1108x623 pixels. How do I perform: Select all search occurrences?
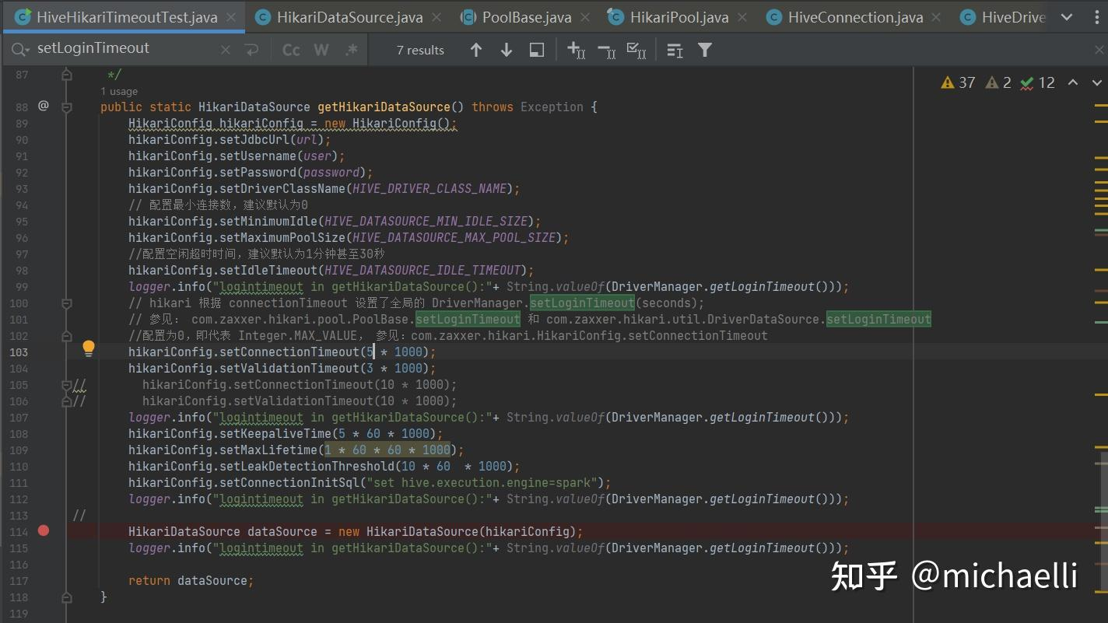(x=636, y=50)
